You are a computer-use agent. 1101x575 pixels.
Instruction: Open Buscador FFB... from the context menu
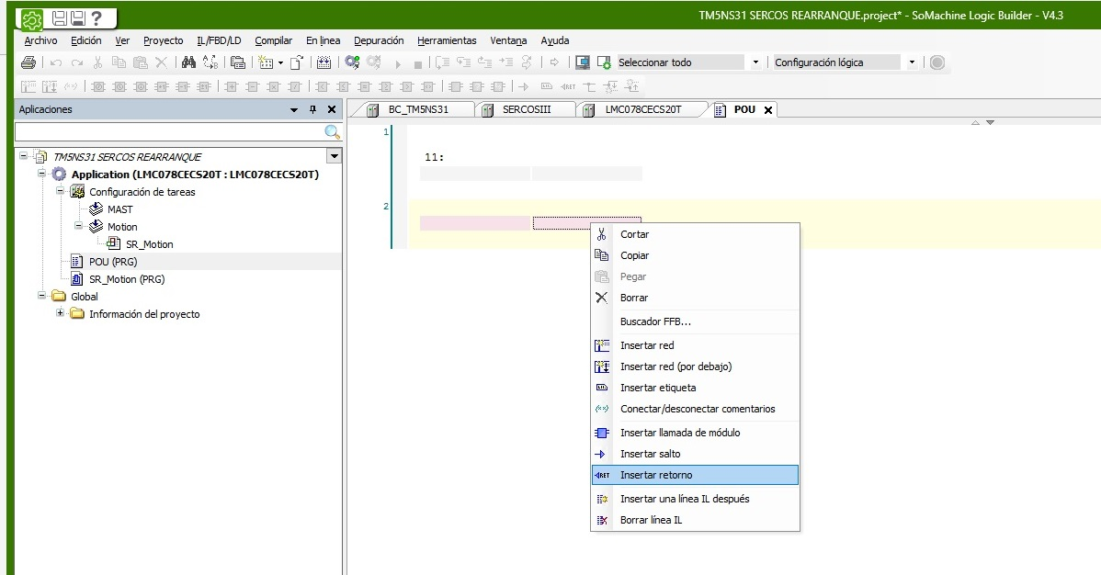695,321
